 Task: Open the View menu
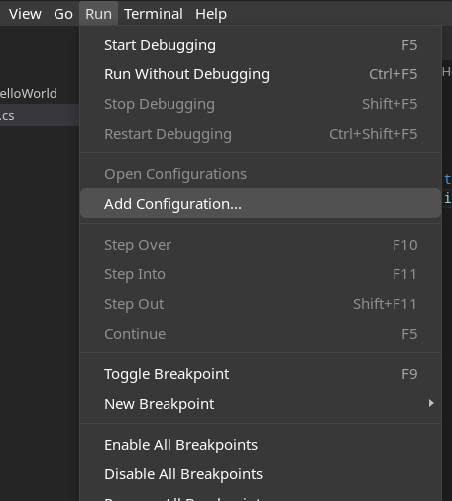(25, 14)
